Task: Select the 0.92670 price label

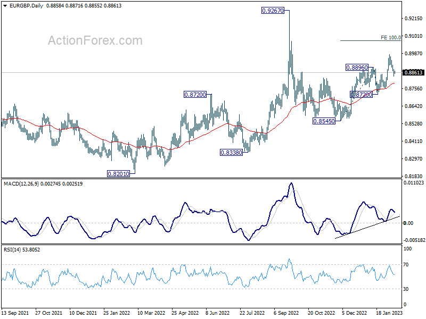Action: point(273,11)
